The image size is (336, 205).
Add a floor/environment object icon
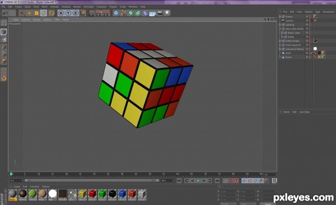[152, 14]
